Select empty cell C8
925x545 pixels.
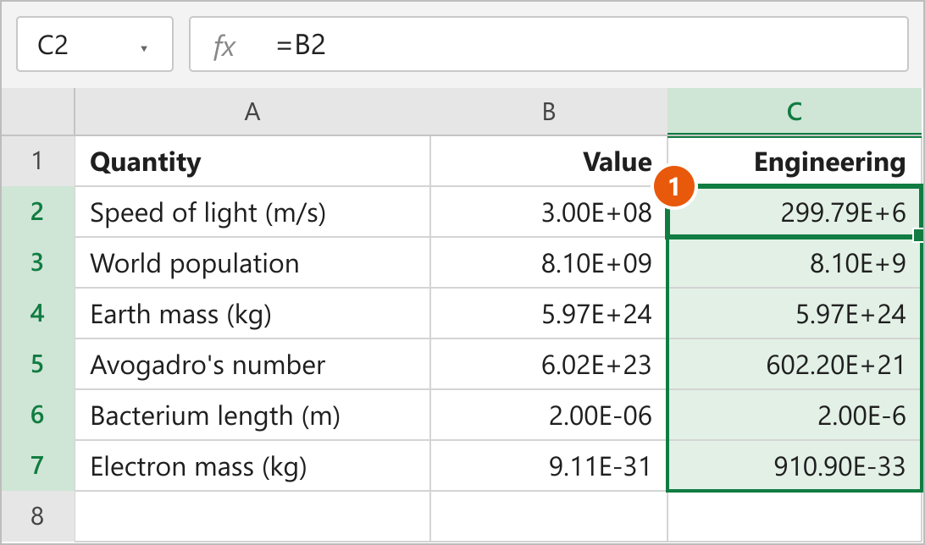tap(794, 516)
